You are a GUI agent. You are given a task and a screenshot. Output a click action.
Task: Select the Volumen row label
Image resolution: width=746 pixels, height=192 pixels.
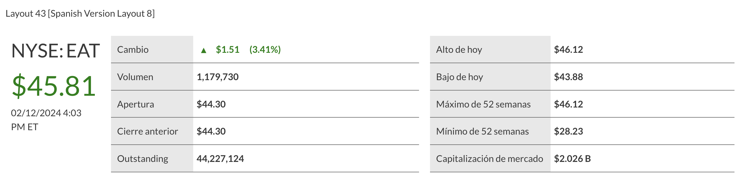(135, 77)
